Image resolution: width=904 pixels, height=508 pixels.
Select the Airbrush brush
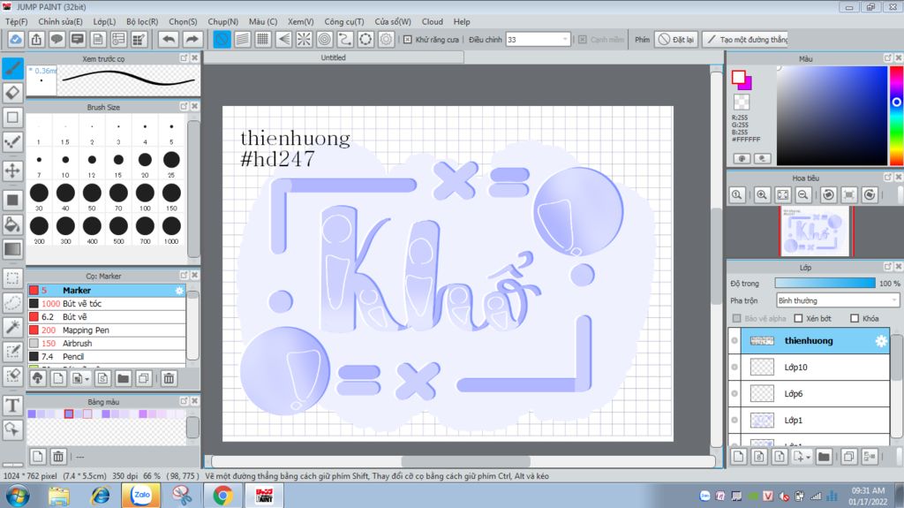coord(107,344)
